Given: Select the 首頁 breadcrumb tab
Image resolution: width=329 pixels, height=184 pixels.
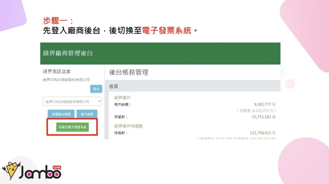Looking at the screenshot, I should (x=114, y=86).
